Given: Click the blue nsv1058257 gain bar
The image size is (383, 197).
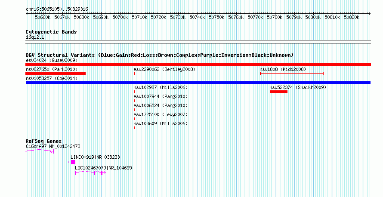Looking at the screenshot, I should [x=198, y=83].
